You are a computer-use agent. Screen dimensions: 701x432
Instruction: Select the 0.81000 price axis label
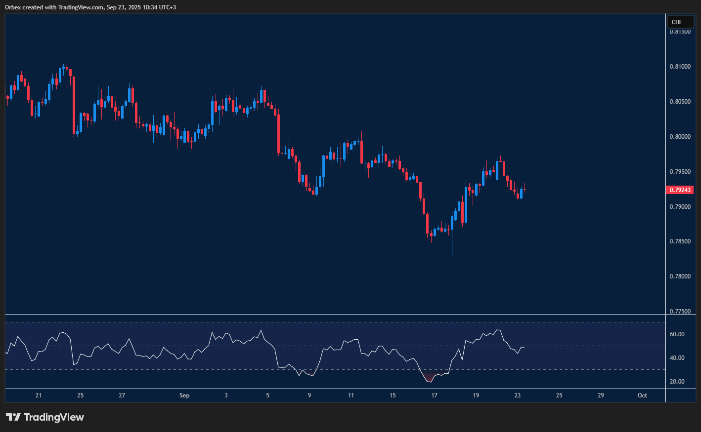click(680, 67)
